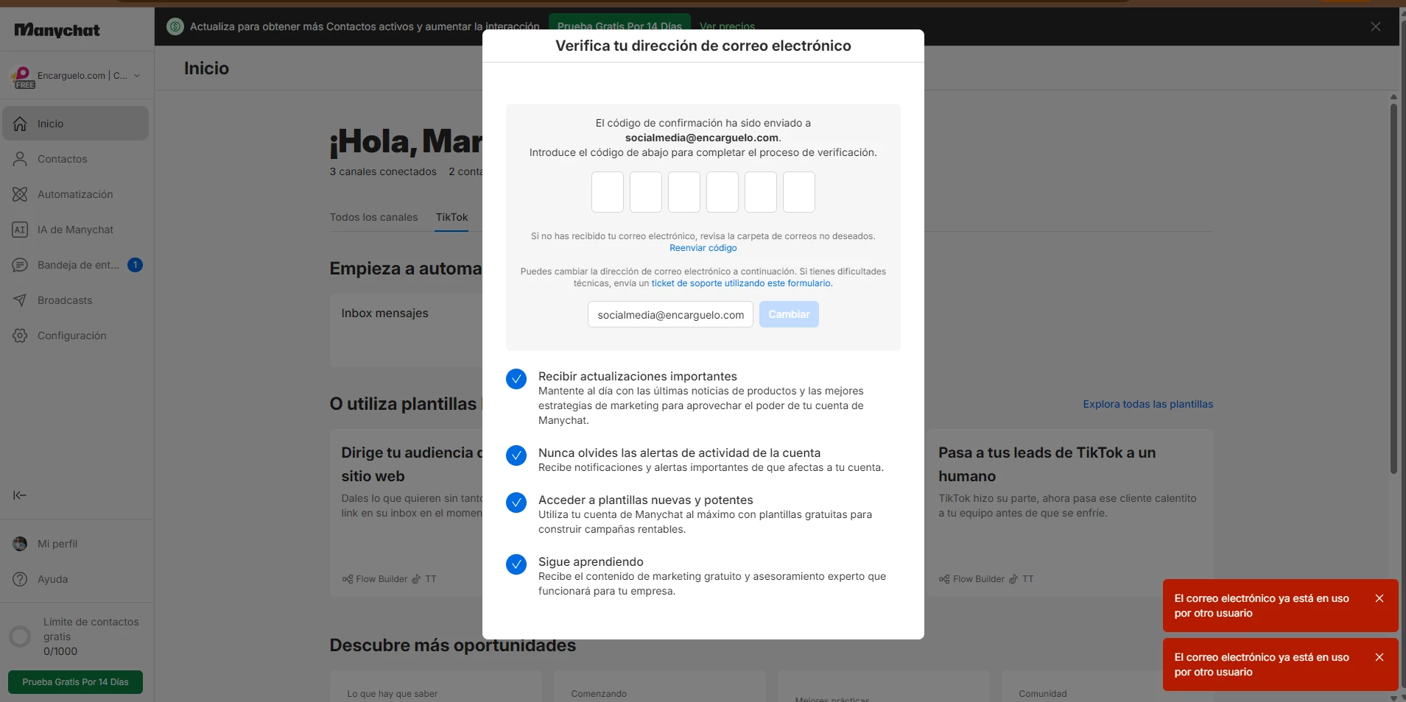
Task: Dismiss the upper email-in-use error toast
Action: click(1379, 598)
